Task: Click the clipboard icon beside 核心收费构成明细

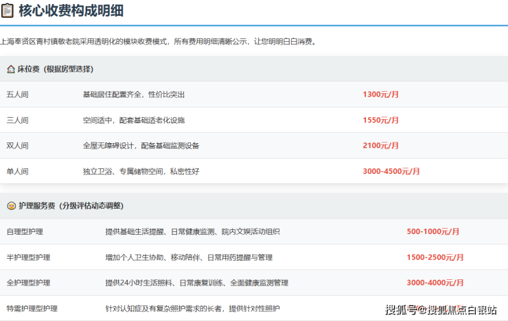Action: tap(8, 10)
